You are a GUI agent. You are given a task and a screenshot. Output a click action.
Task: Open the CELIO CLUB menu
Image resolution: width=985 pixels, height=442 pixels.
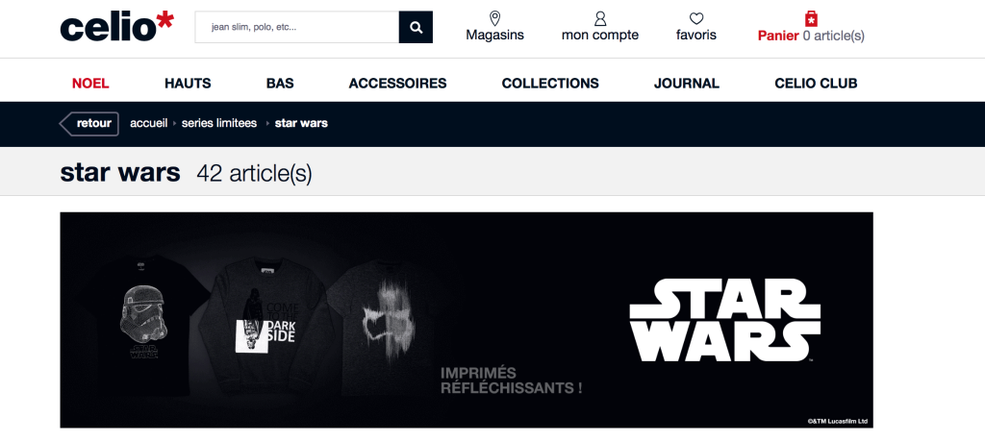point(816,84)
